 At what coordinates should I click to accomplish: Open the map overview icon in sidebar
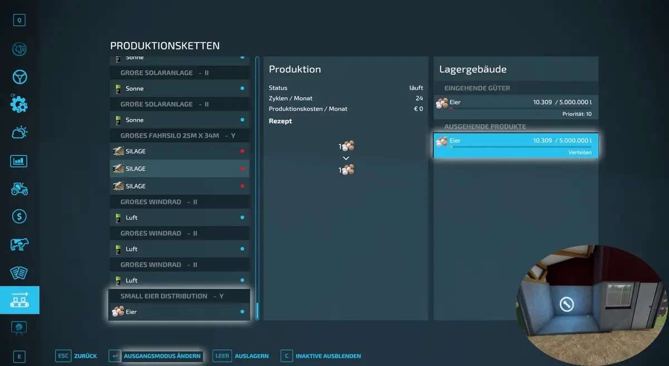click(20, 49)
